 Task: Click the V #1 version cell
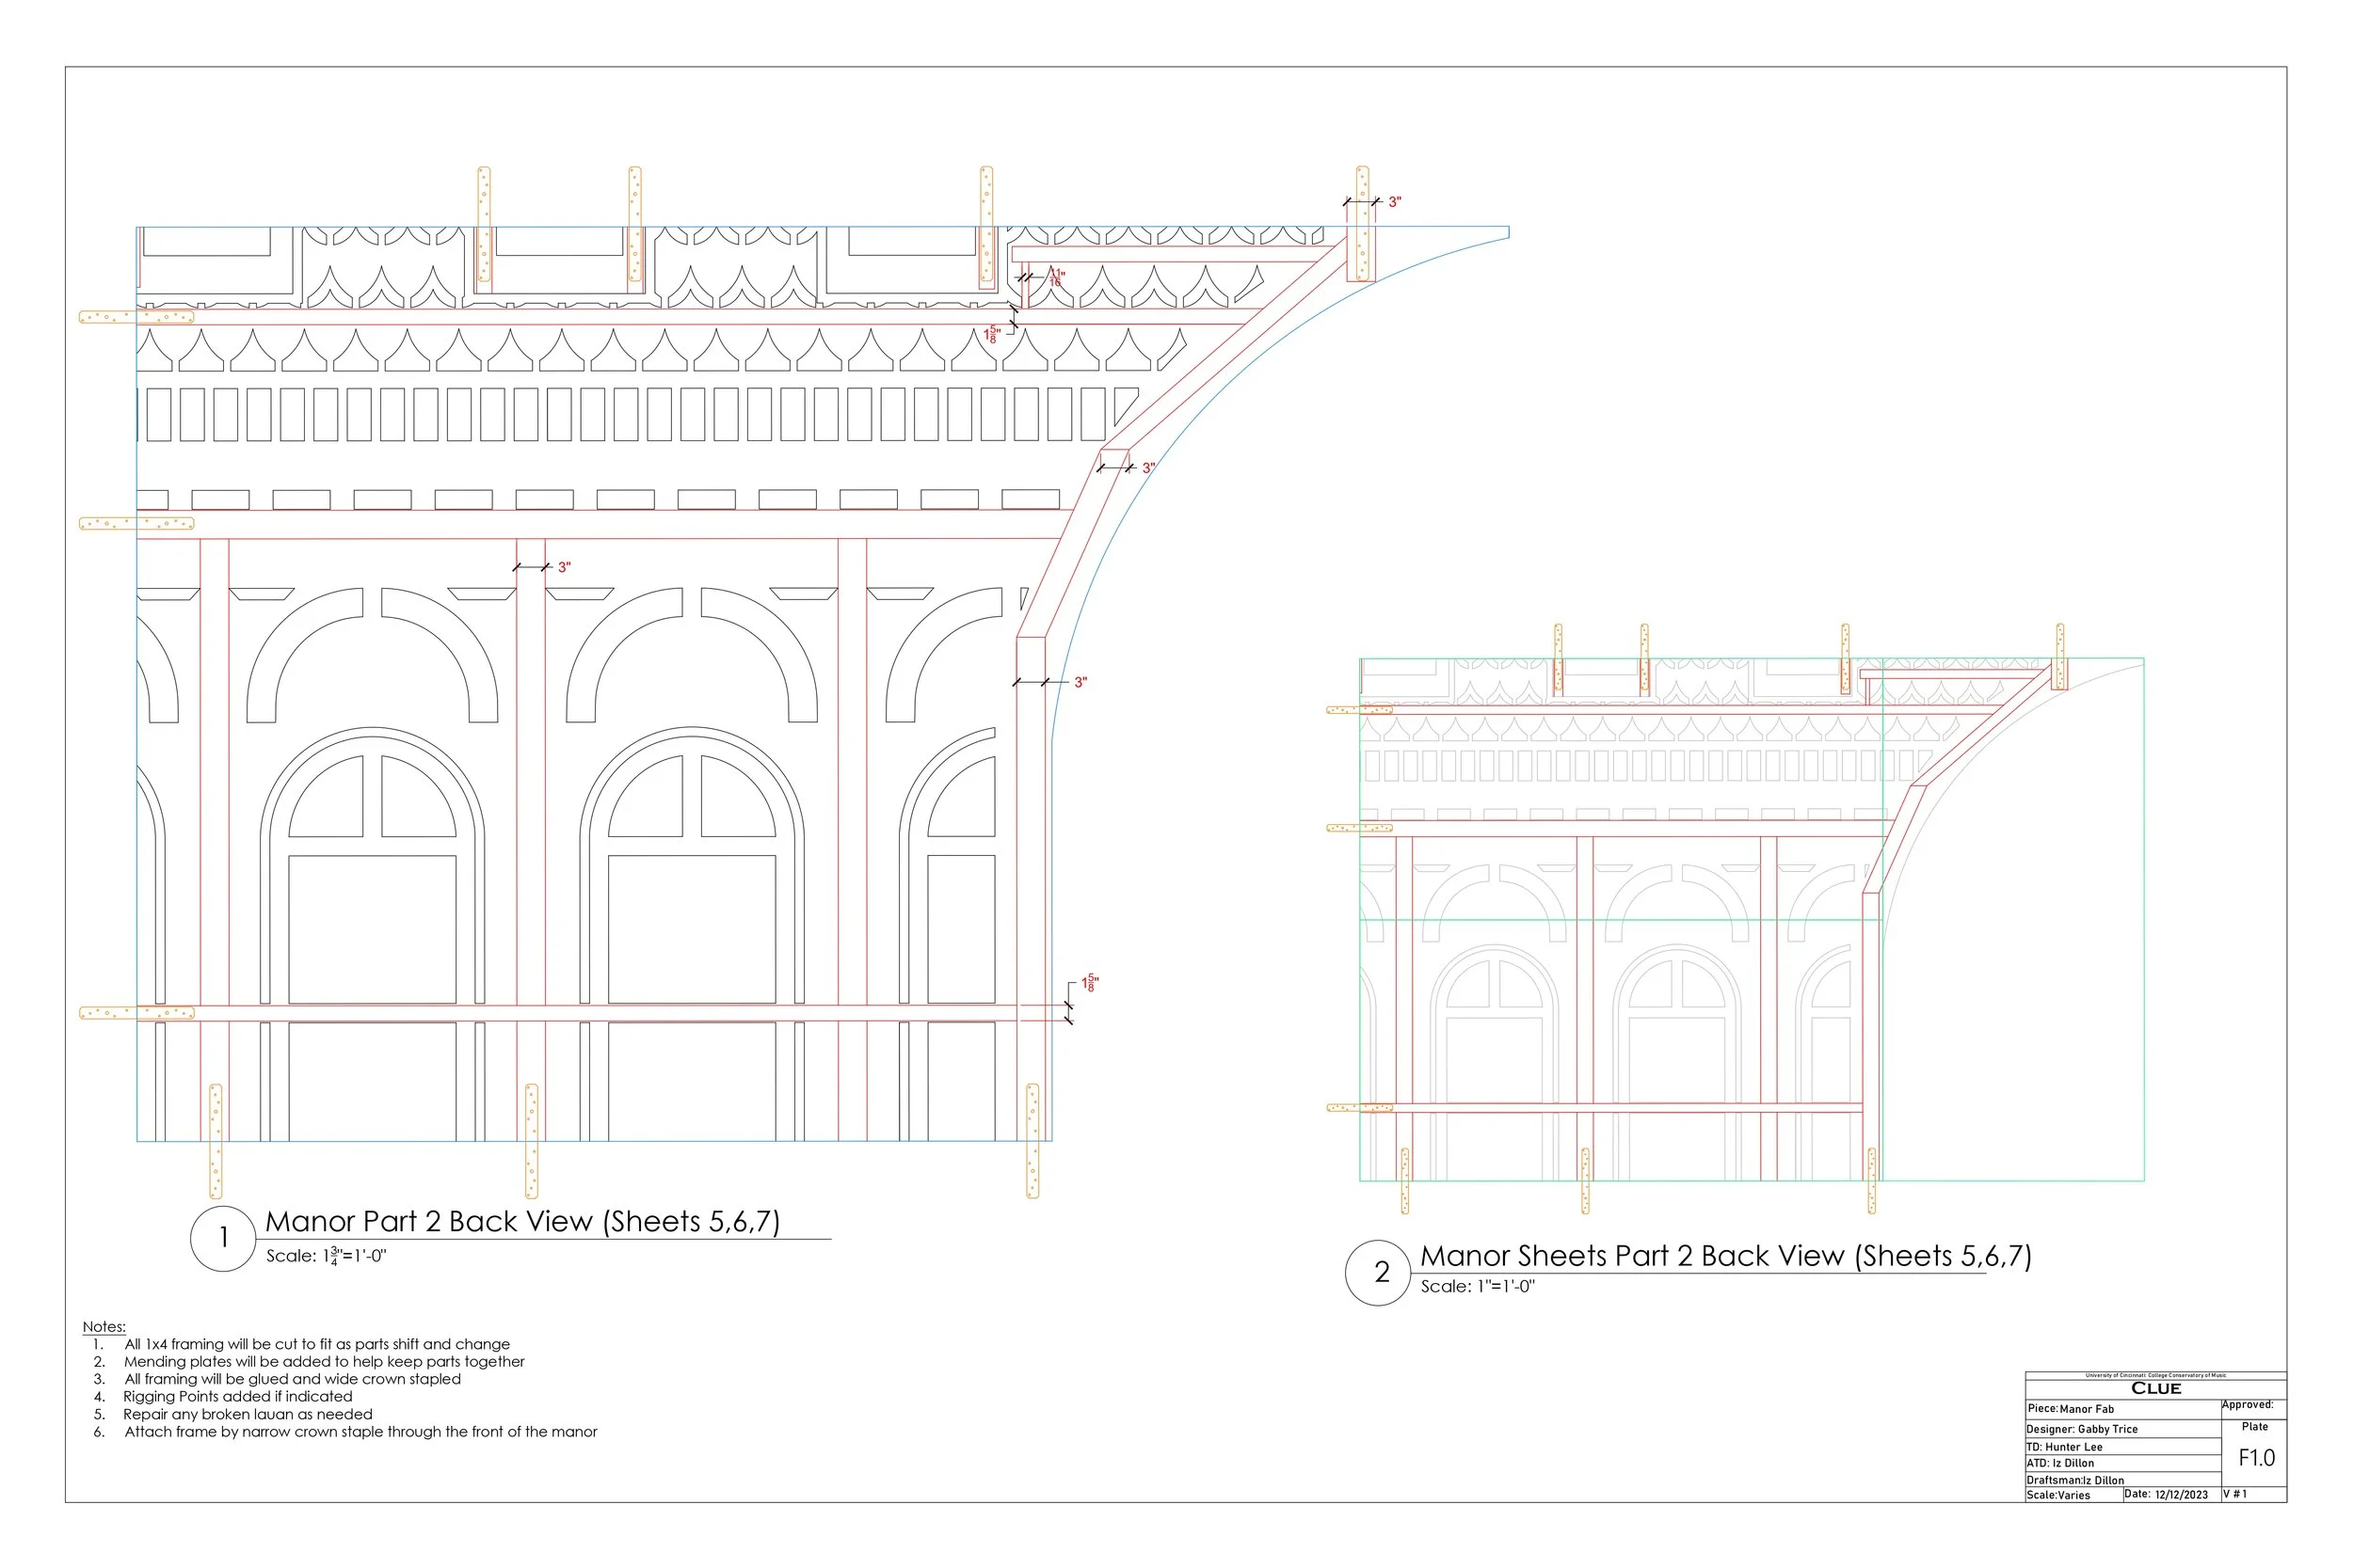coord(2235,1494)
